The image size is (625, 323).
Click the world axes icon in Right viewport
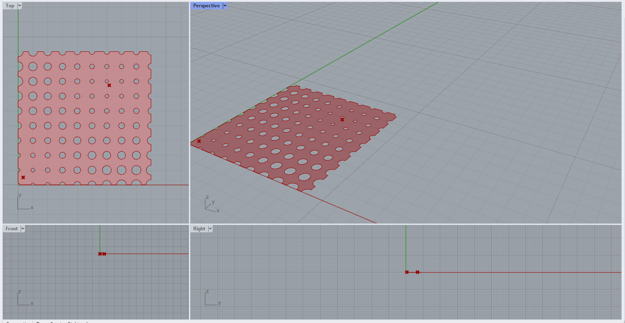pos(213,297)
